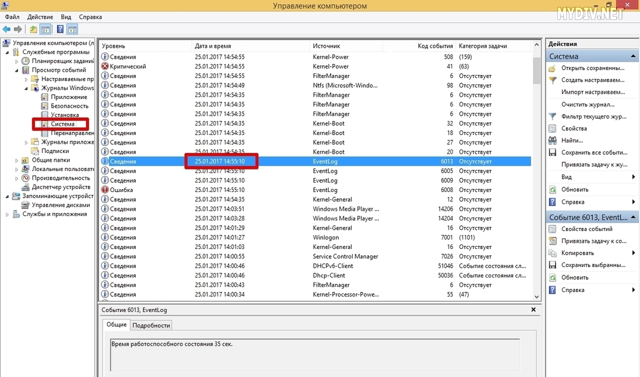Click the Привязать задачу к жу... action

coord(594,165)
